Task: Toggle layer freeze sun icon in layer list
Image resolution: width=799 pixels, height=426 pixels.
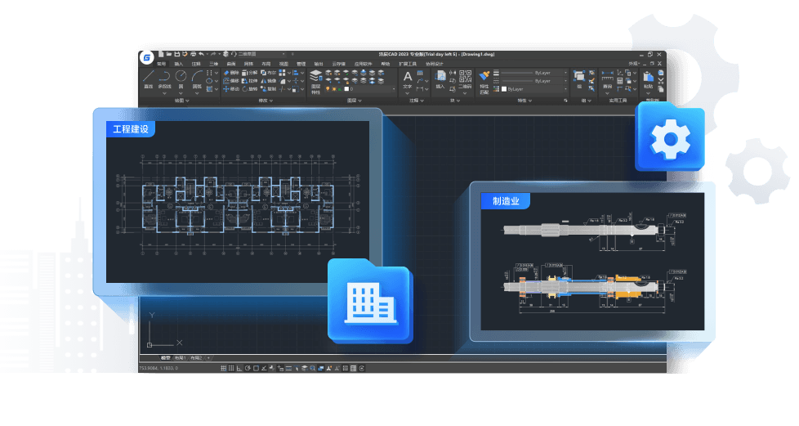Action: pyautogui.click(x=334, y=89)
